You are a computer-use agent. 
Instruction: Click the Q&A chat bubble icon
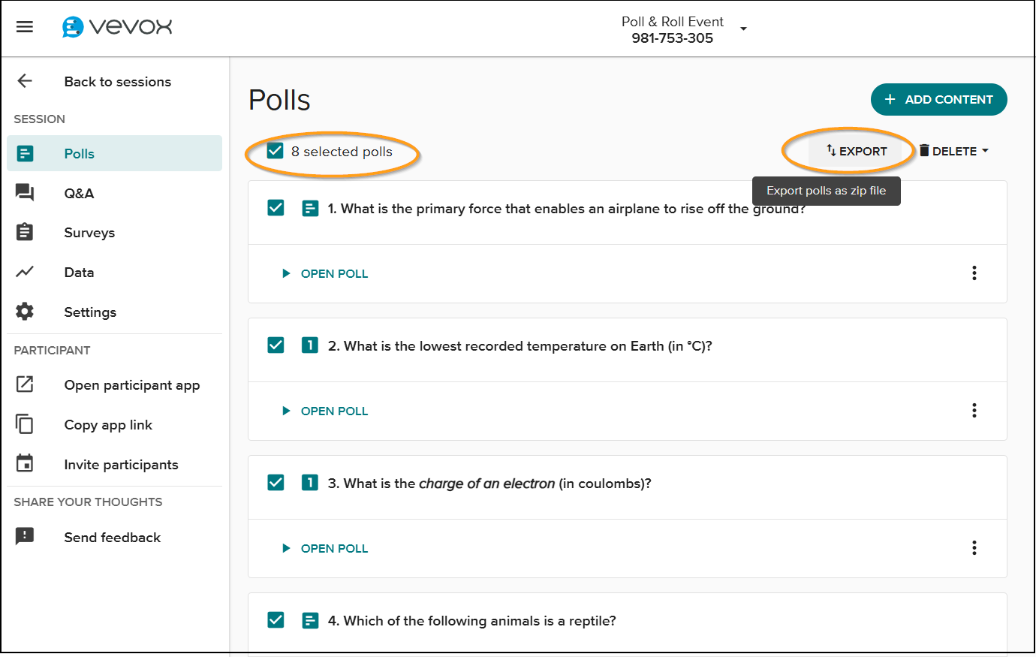click(25, 193)
